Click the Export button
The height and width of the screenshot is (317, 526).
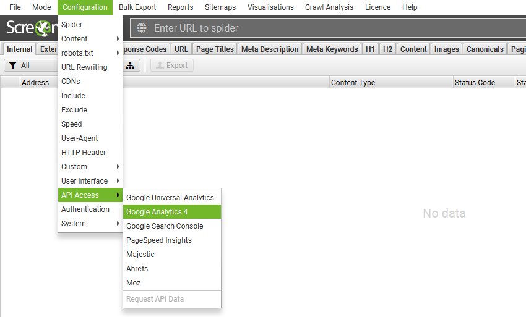click(x=171, y=66)
